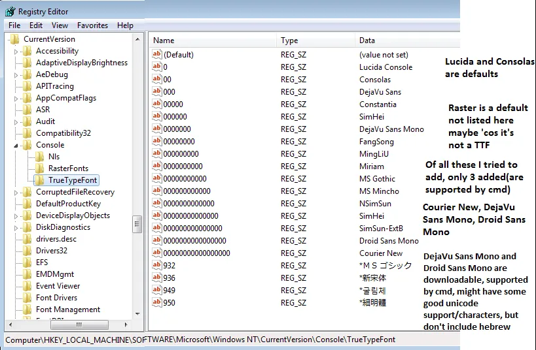Select the Font Drivers key
Screen dimensions: 536x350
56,298
